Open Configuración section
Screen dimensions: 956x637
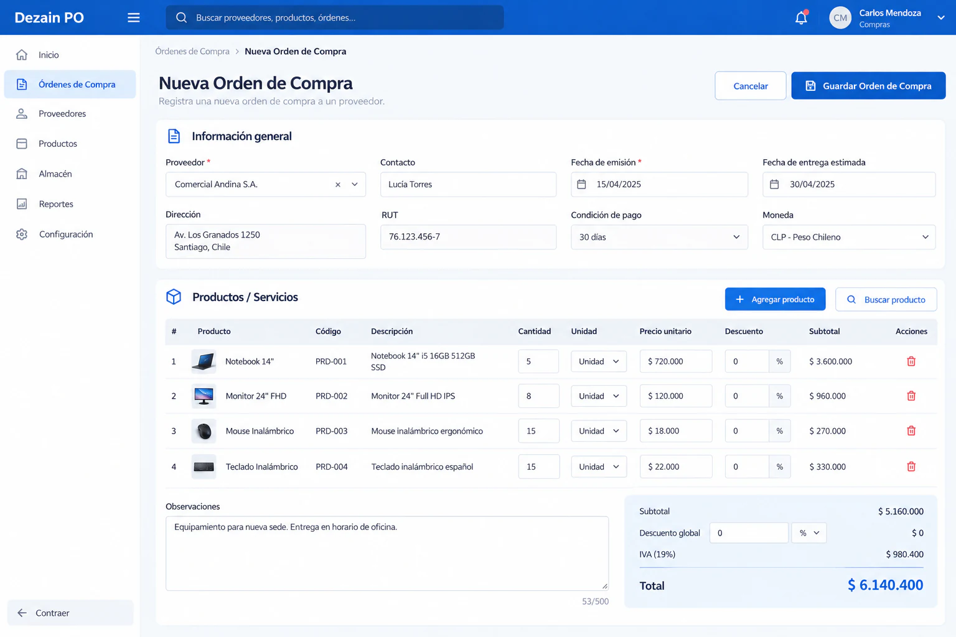point(70,235)
